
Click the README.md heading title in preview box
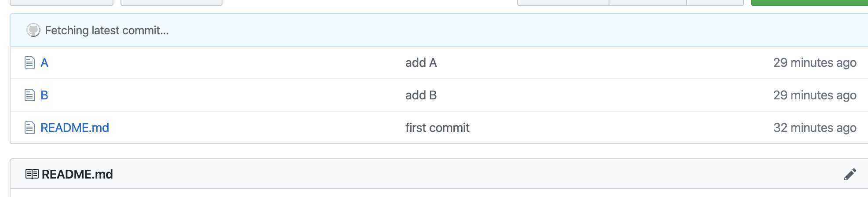(x=77, y=174)
